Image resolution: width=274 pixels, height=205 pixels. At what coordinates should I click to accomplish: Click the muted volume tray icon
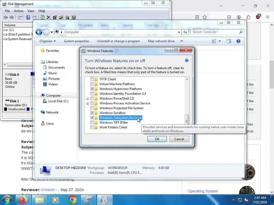coord(246,200)
